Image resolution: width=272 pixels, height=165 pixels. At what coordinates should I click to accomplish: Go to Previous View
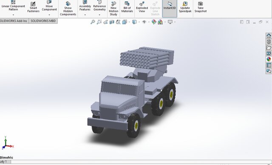click(105, 22)
